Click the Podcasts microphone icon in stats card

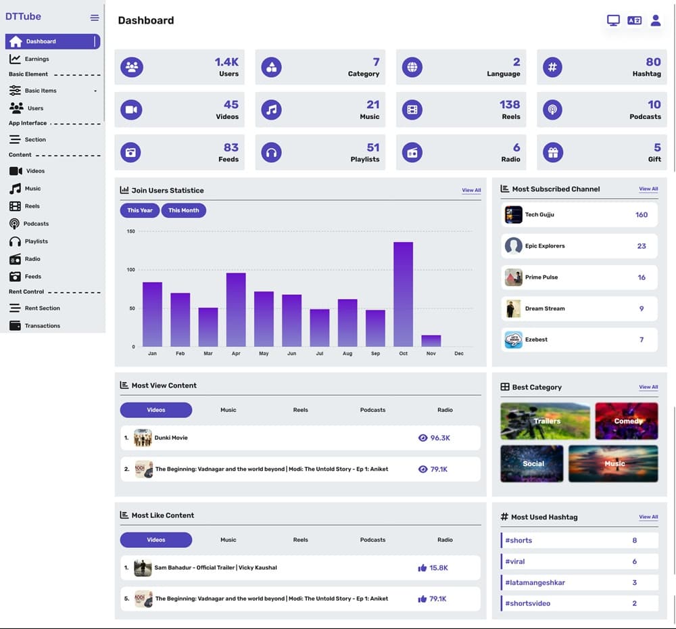point(552,110)
